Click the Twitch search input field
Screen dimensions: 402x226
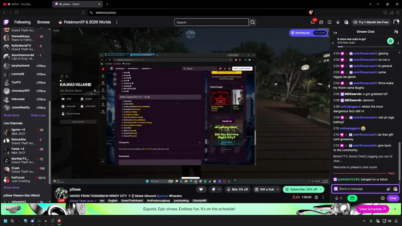[211, 22]
